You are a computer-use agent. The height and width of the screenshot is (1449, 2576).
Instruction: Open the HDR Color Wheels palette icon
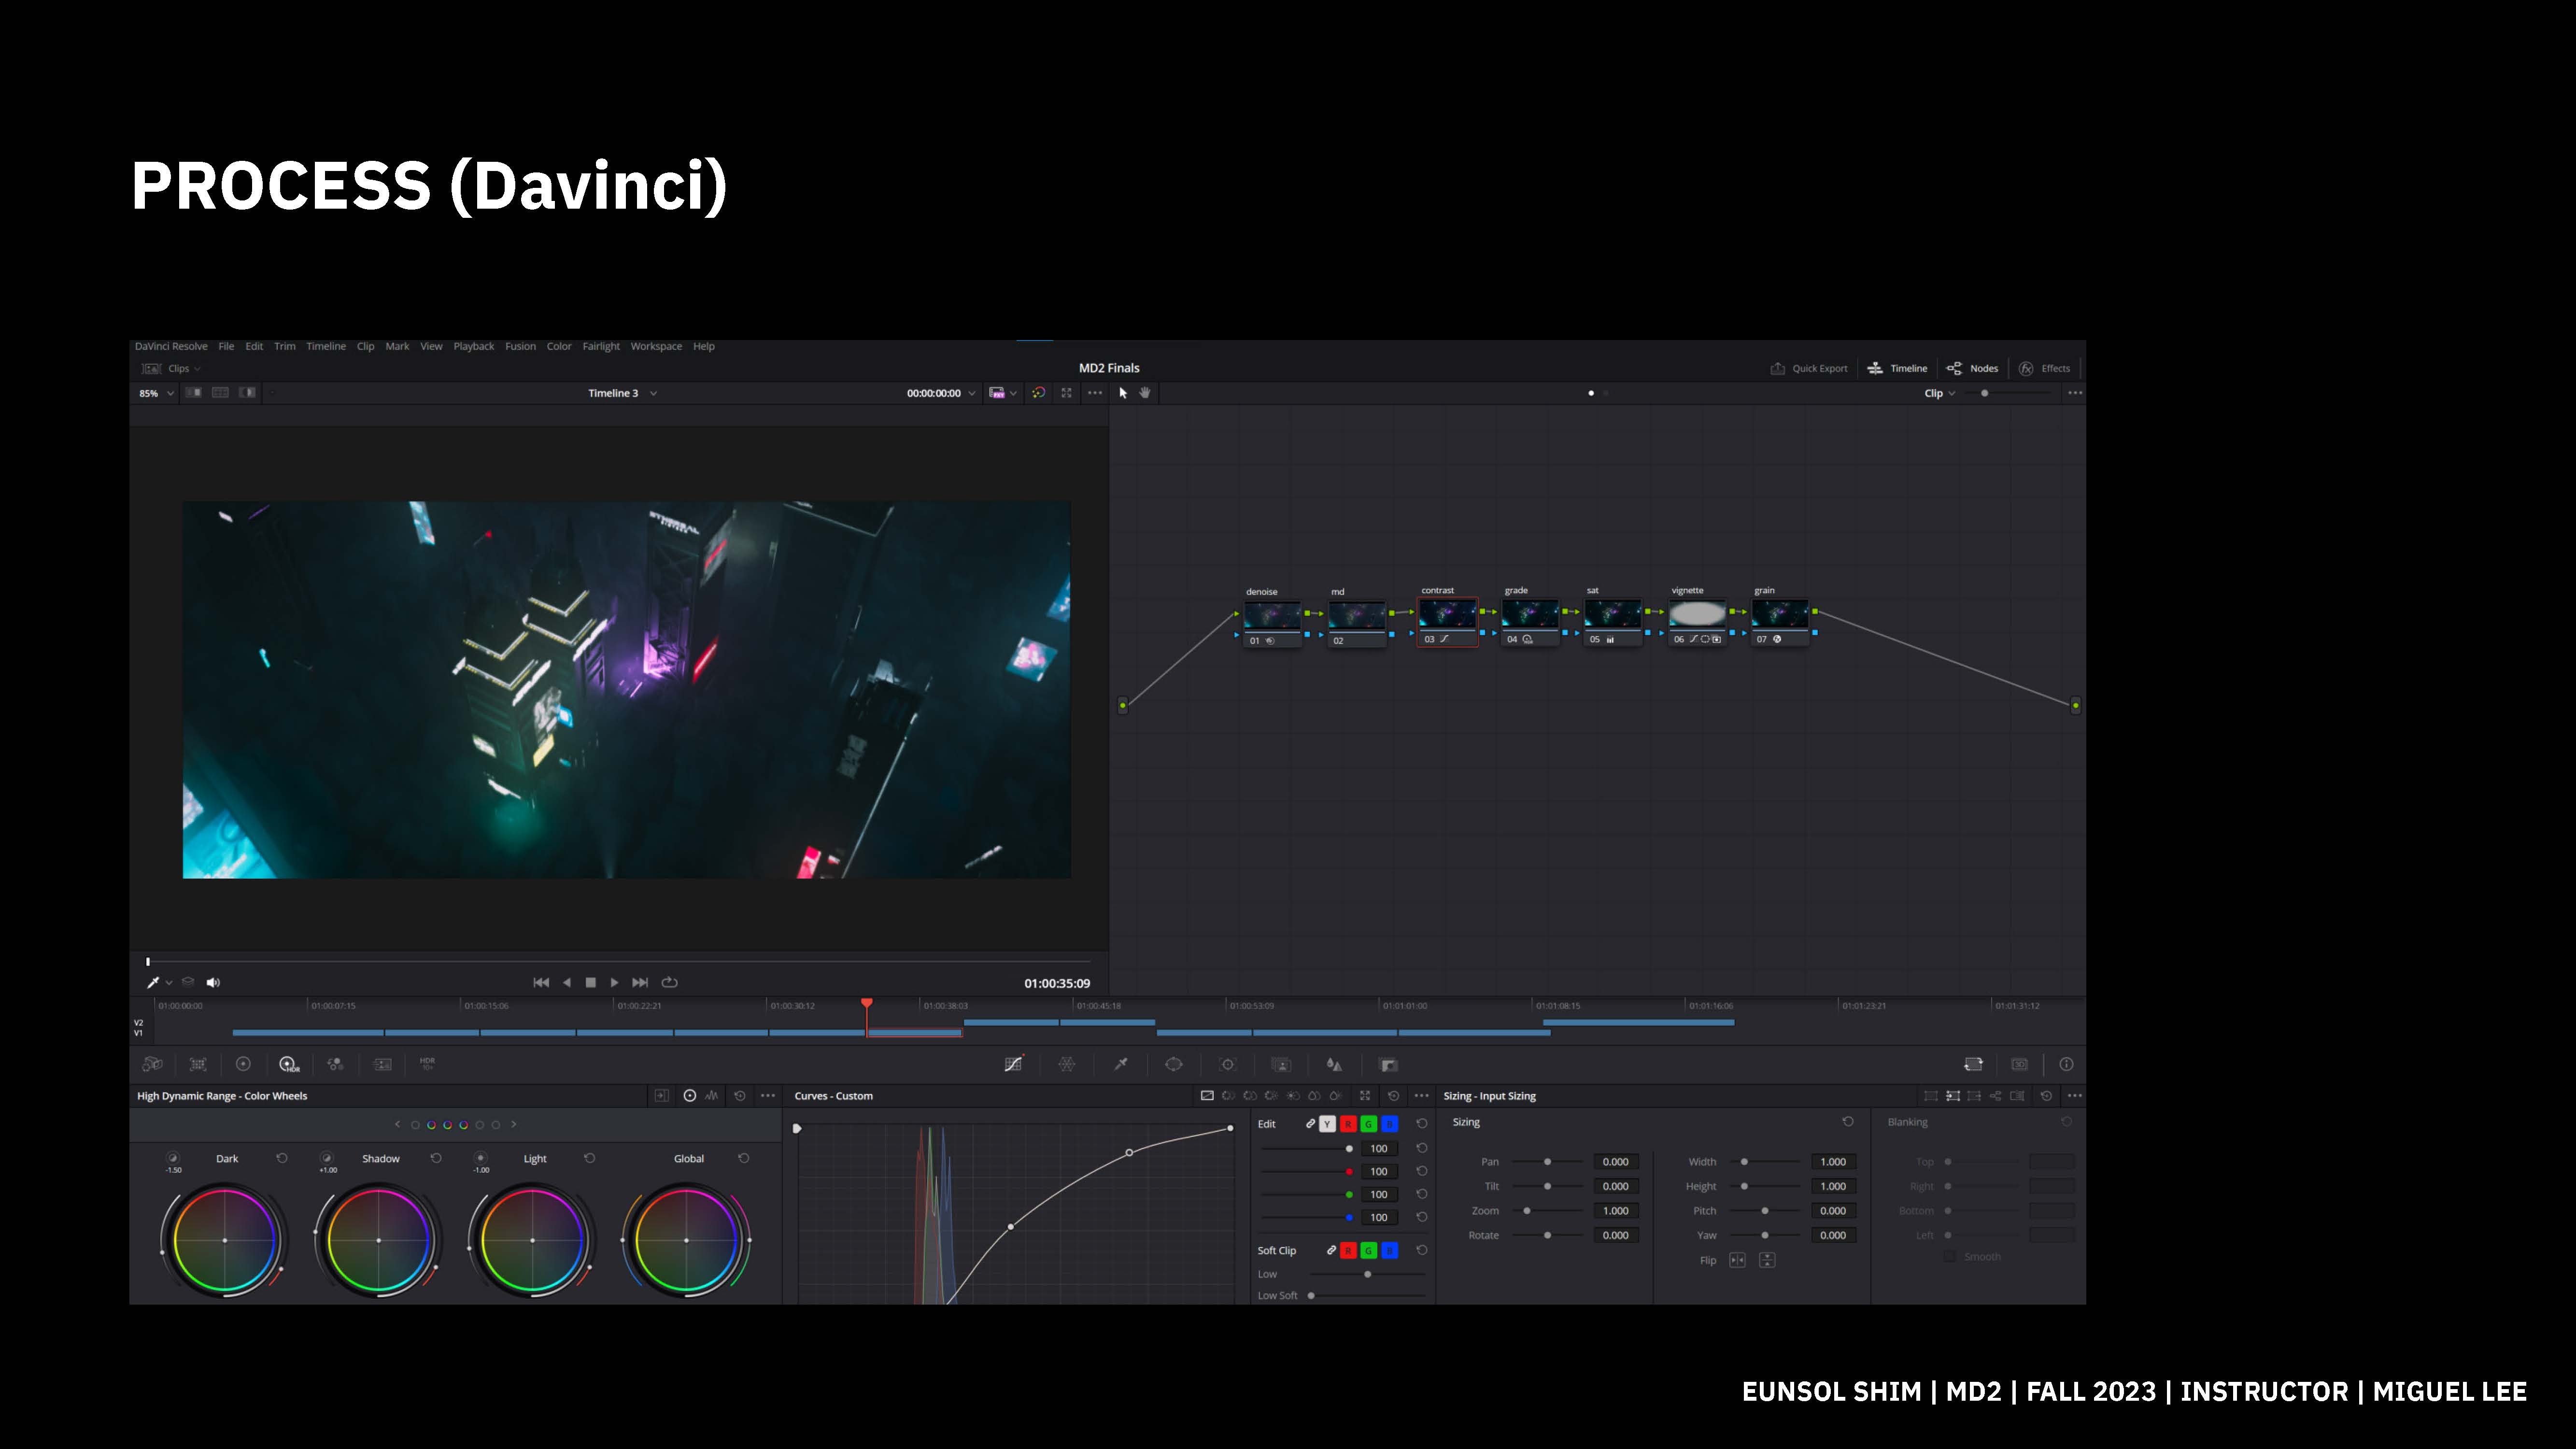(288, 1064)
